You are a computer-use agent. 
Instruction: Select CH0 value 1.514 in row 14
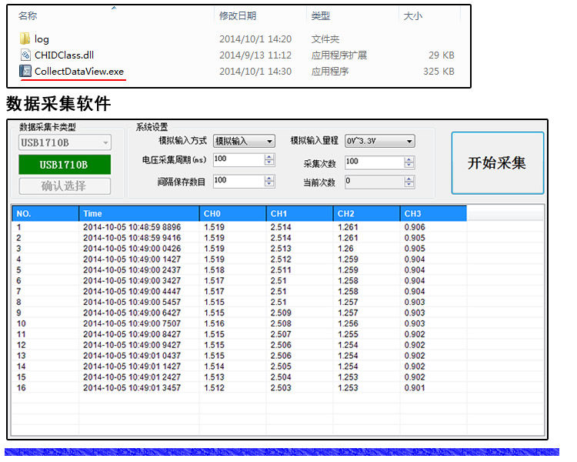coord(215,367)
